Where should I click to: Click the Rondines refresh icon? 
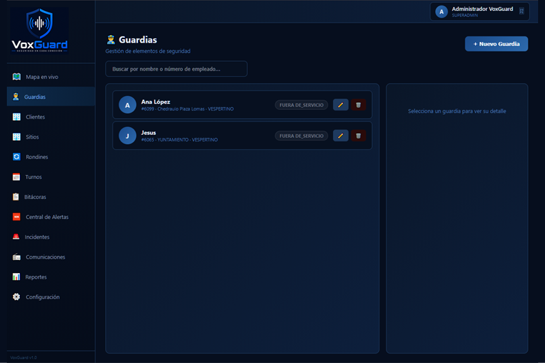click(x=16, y=157)
